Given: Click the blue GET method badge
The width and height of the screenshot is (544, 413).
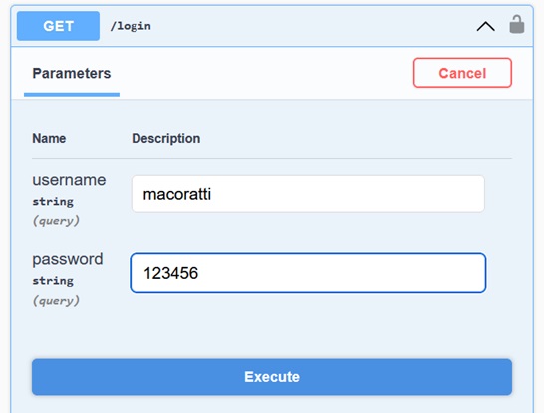Looking at the screenshot, I should (58, 26).
